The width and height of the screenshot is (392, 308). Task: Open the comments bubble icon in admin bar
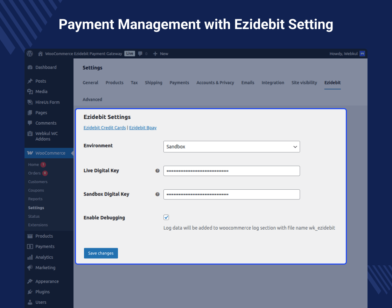click(x=140, y=54)
